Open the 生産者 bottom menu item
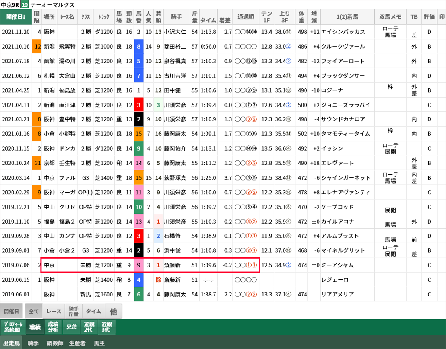Screen dimensions: 446x349 click(77, 343)
